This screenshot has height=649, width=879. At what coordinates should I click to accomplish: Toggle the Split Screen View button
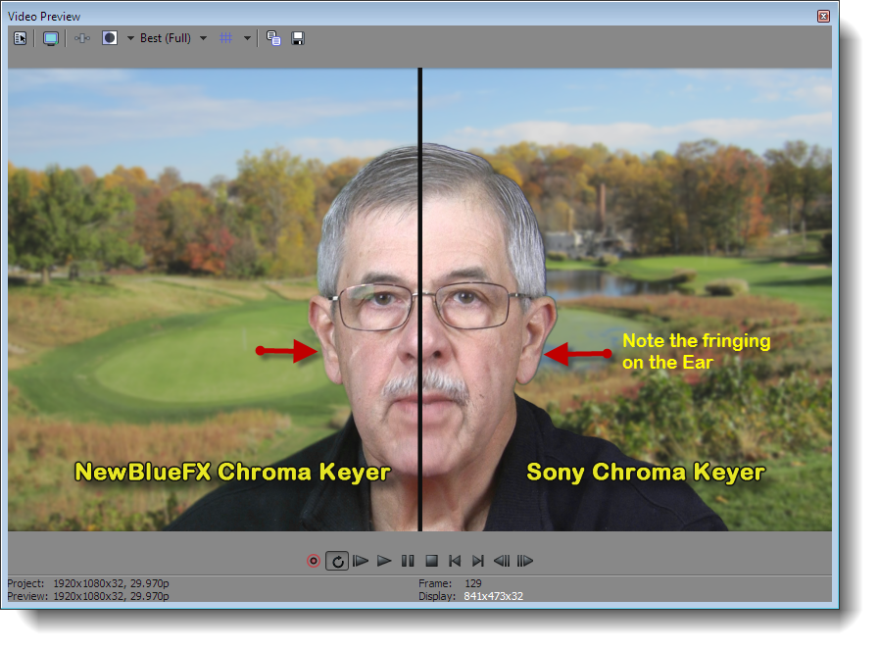(110, 38)
